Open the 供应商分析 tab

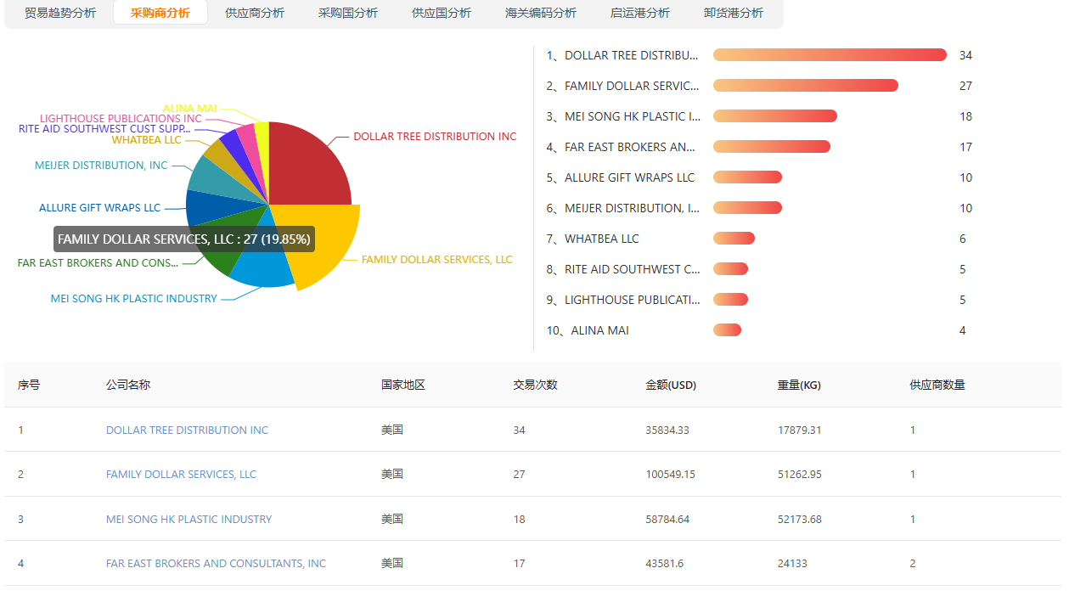point(255,13)
